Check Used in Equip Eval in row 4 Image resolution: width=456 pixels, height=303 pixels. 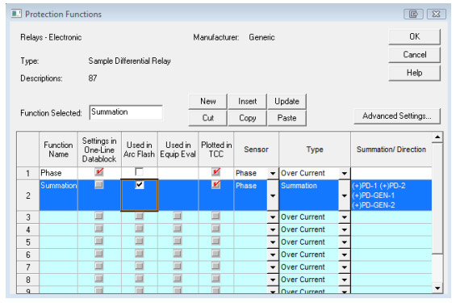(x=178, y=229)
